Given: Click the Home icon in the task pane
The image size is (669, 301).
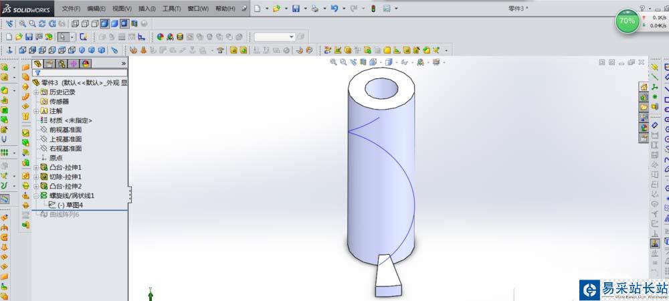Looking at the screenshot, I should click(644, 87).
